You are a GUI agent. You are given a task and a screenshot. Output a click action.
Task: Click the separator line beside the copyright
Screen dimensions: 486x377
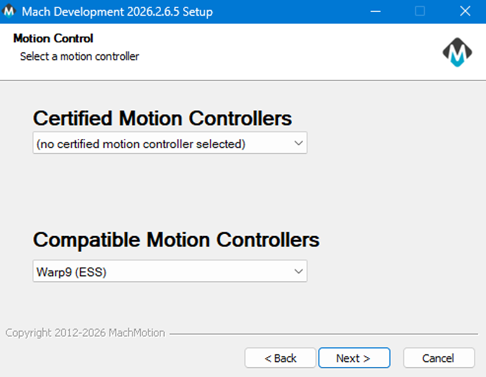(322, 333)
